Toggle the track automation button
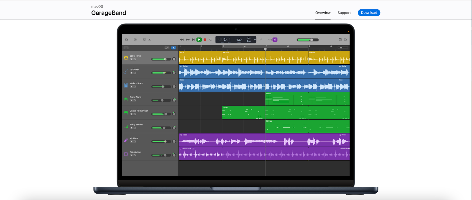Viewport: 472px width, 200px height. pos(167,48)
